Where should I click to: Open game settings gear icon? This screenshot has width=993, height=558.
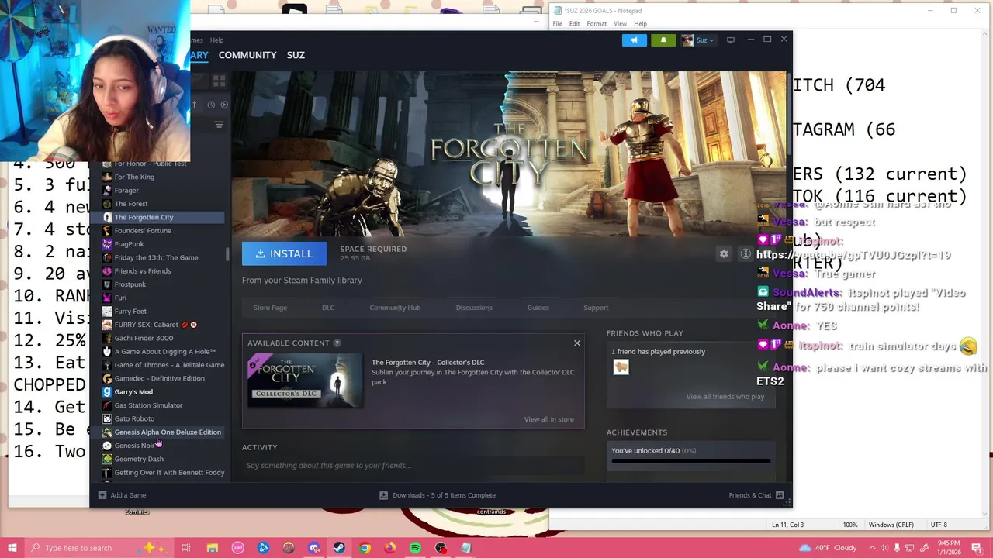click(x=724, y=253)
